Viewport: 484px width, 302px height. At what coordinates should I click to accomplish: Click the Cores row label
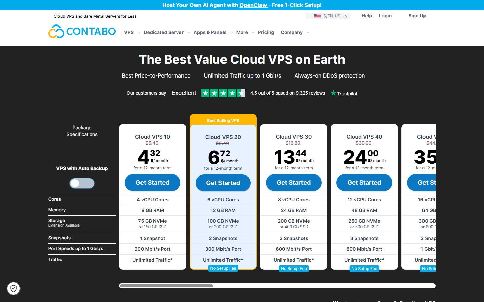click(x=54, y=199)
